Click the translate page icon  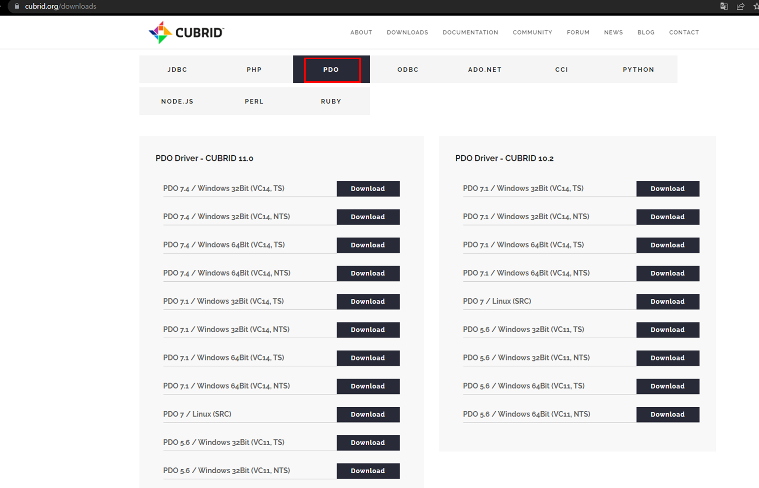pos(724,6)
